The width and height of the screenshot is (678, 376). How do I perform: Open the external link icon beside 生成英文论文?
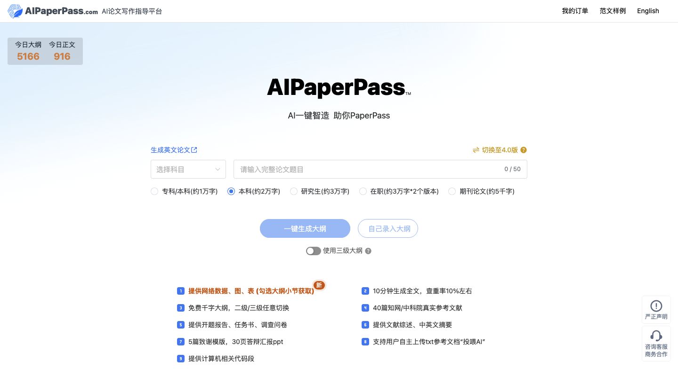click(194, 150)
